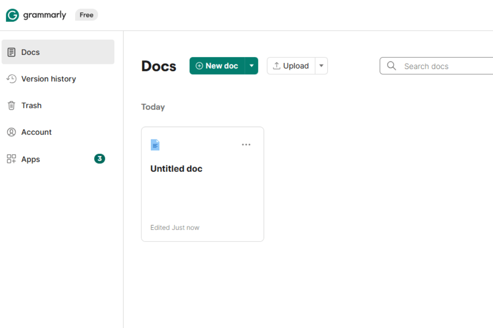This screenshot has width=493, height=328.
Task: Open the three-dot menu on Untitled doc
Action: 246,144
